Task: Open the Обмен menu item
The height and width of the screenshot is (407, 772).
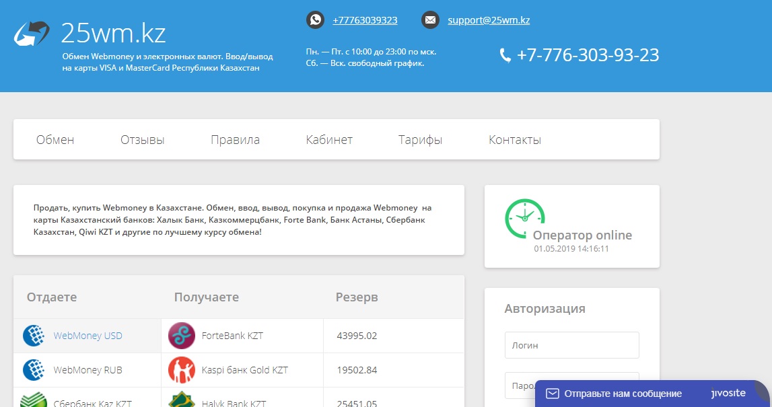Action: tap(55, 140)
